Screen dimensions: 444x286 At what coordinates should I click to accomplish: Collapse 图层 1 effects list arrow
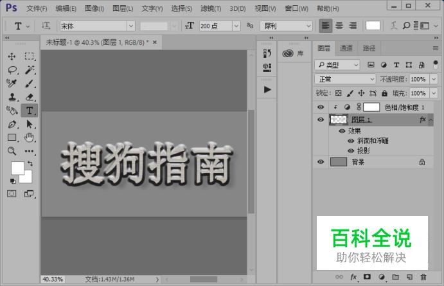tap(431, 120)
